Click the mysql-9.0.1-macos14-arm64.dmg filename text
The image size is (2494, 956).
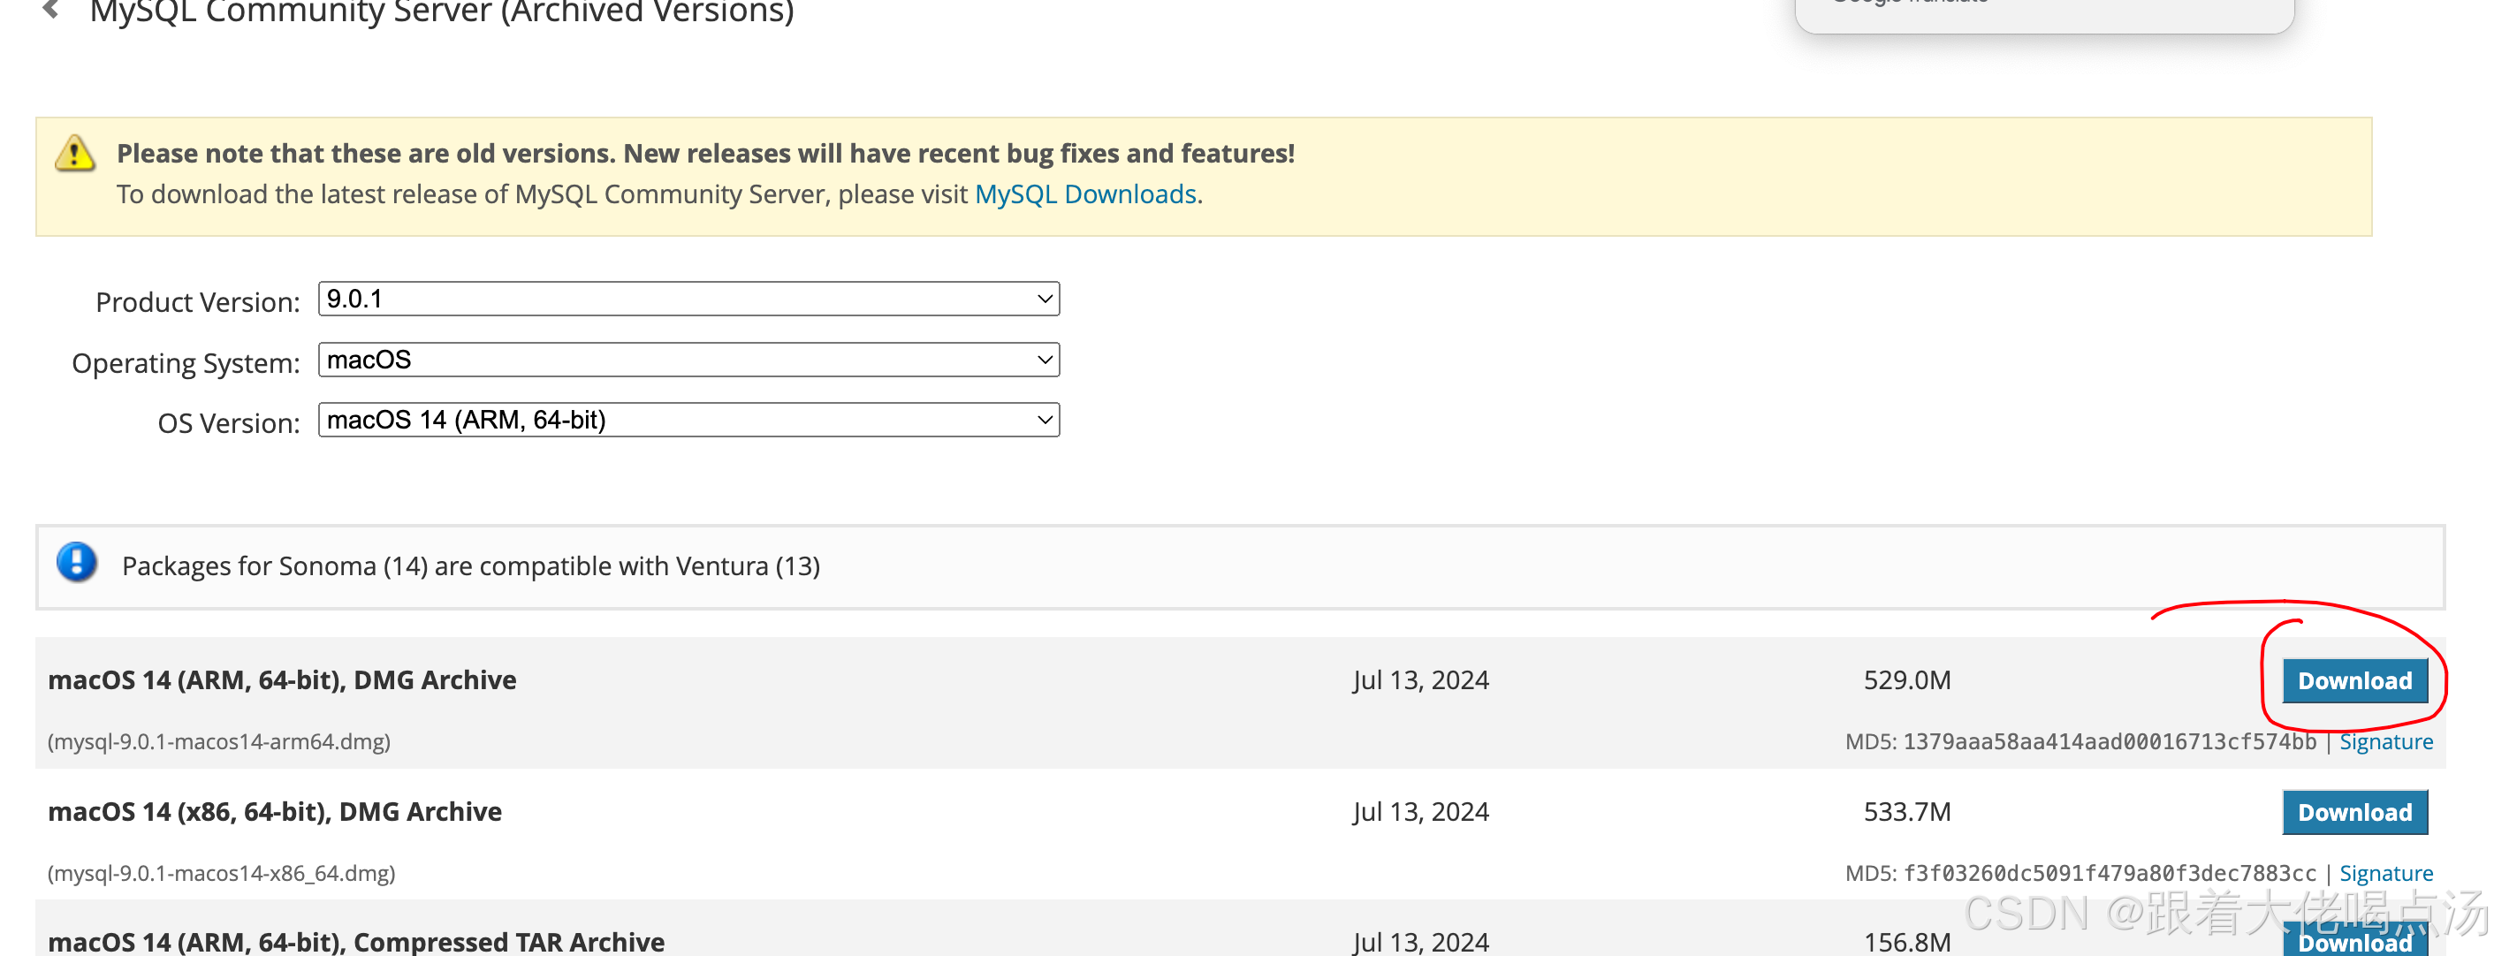click(219, 742)
